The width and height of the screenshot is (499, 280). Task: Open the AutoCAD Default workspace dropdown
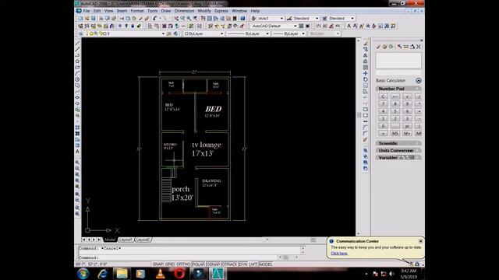point(295,26)
